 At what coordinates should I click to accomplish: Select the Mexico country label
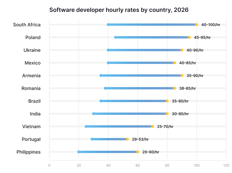point(32,63)
